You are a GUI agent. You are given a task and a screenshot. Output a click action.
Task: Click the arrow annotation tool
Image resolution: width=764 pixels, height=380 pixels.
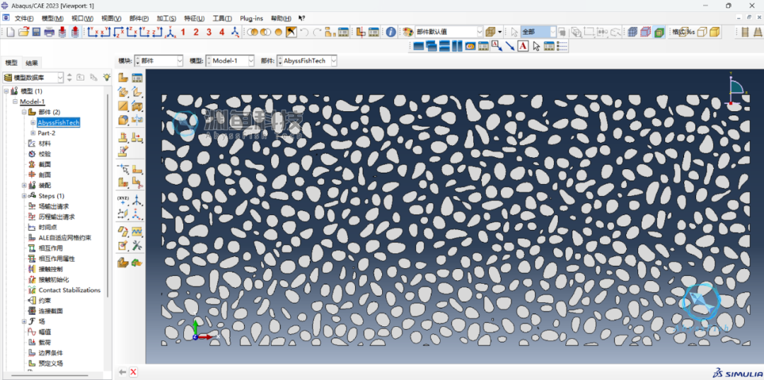tap(509, 46)
